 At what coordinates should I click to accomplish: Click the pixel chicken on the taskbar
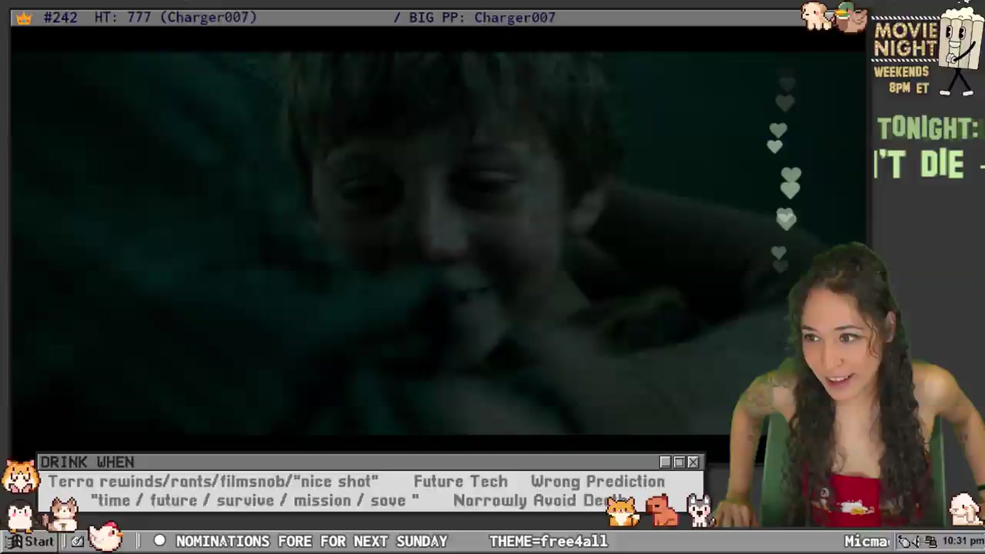[106, 536]
